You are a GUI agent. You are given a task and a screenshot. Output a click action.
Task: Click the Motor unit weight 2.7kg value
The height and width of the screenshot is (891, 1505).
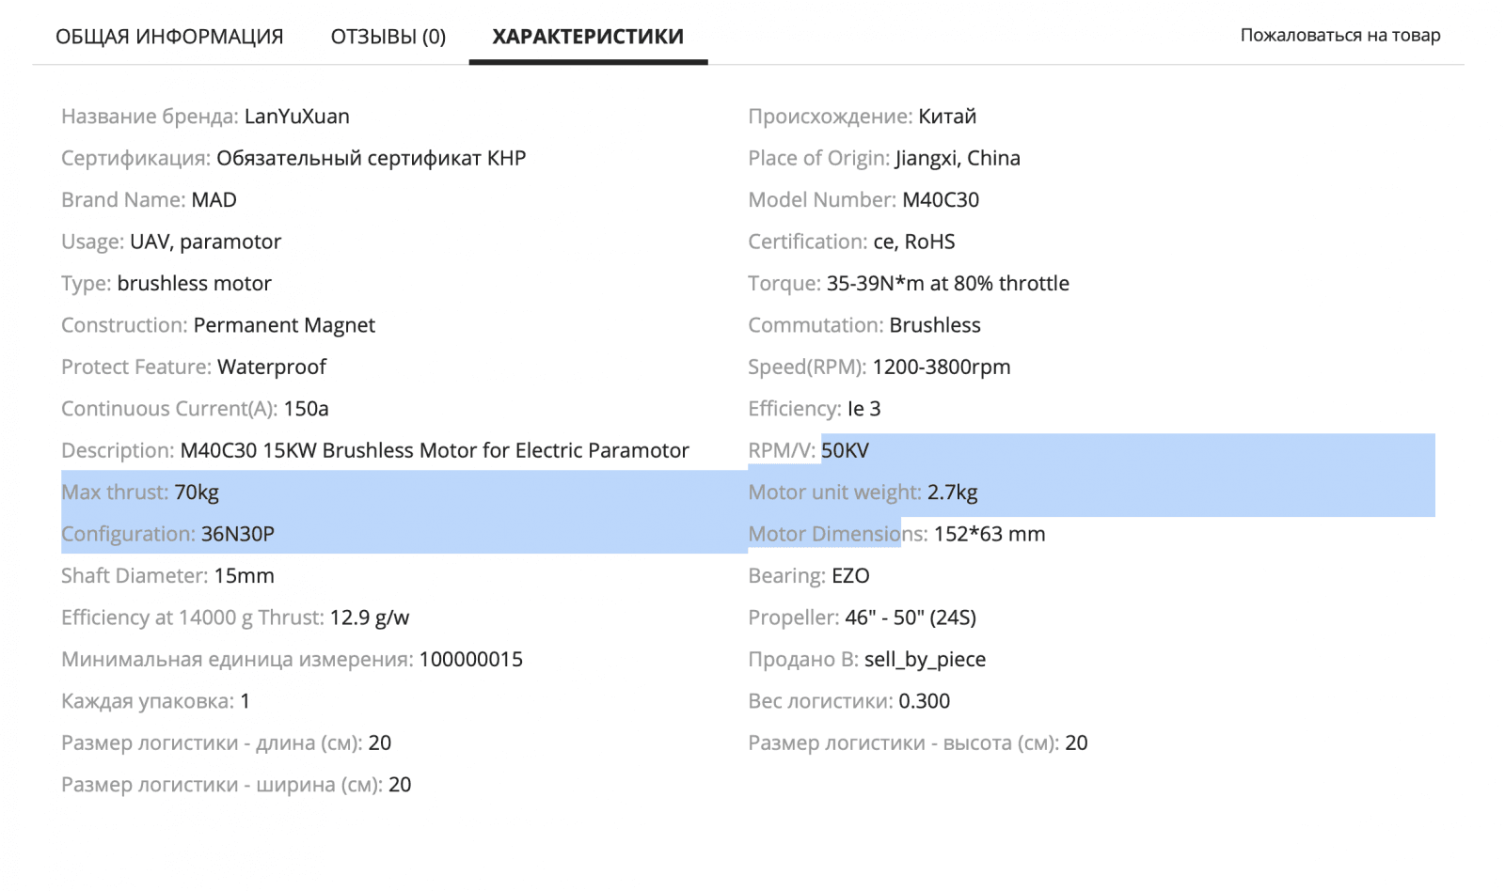point(952,492)
